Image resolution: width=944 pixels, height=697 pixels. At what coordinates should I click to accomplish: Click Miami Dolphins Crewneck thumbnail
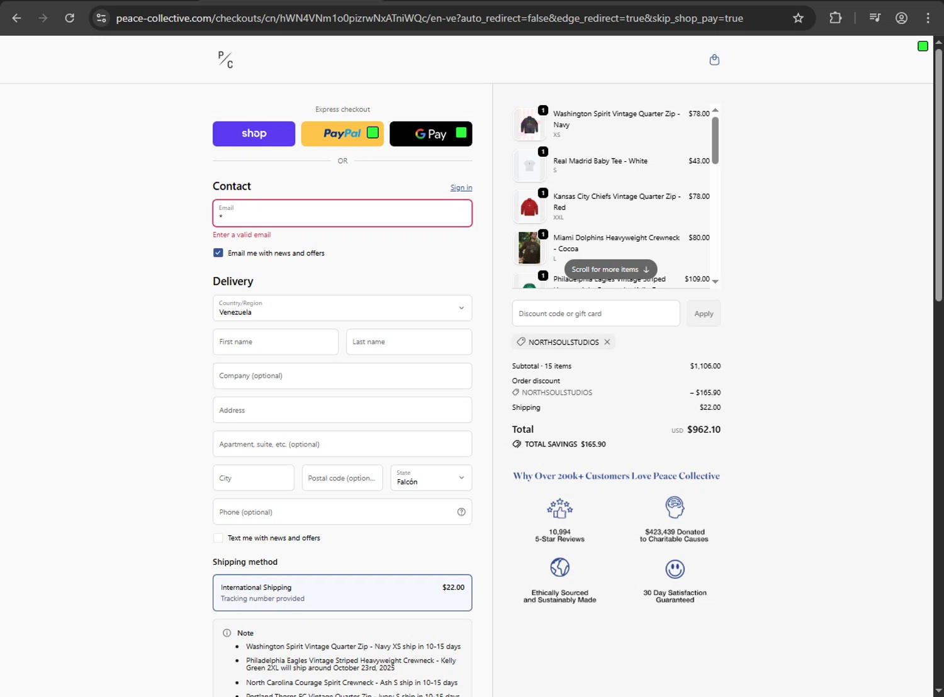pyautogui.click(x=529, y=248)
